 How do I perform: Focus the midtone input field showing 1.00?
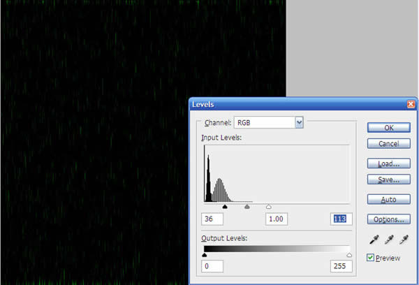[x=277, y=219]
